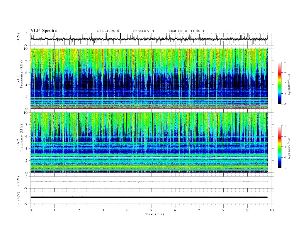The width and height of the screenshot is (306, 236).
Task: Click time axis tick label '2'
Action: 79,210
